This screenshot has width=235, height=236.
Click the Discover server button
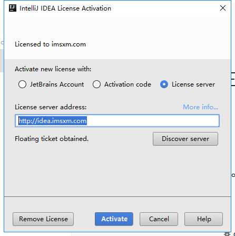(185, 139)
